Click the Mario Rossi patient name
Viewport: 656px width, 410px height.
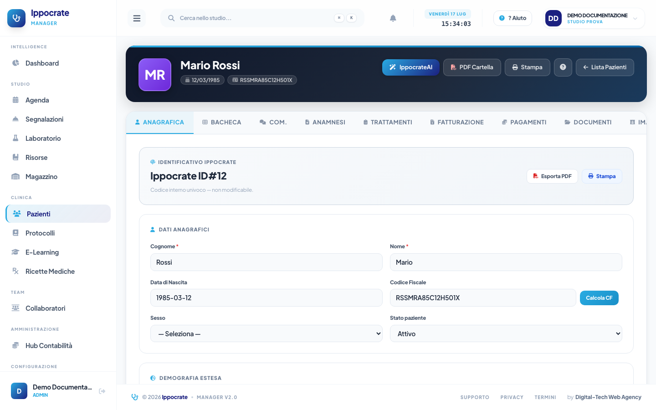tap(210, 66)
